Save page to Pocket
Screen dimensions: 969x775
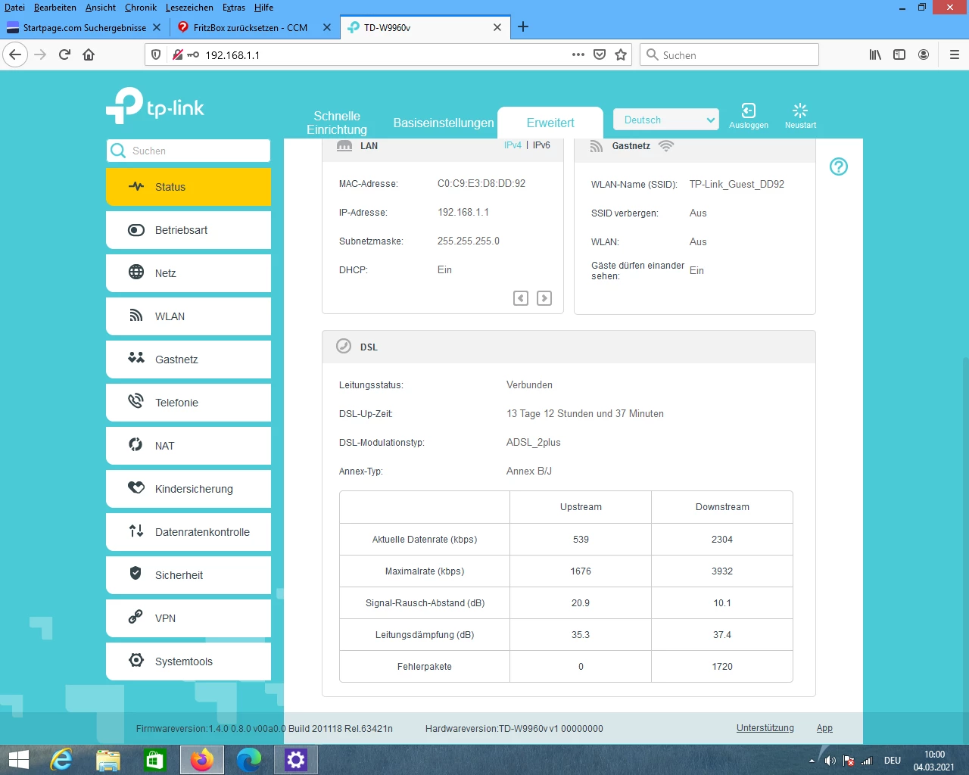point(600,54)
